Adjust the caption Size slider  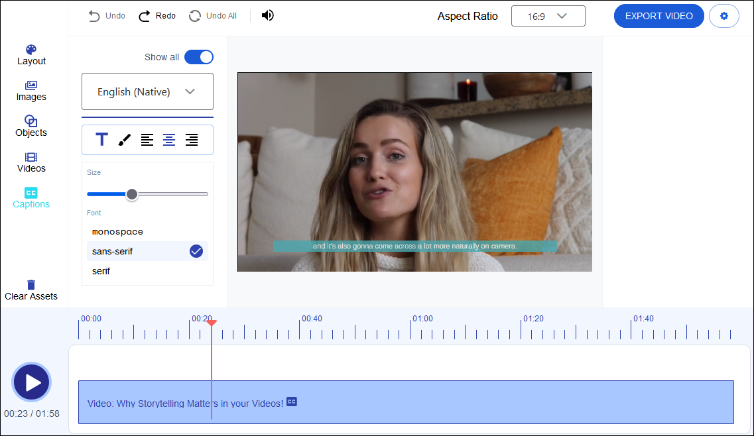(131, 194)
